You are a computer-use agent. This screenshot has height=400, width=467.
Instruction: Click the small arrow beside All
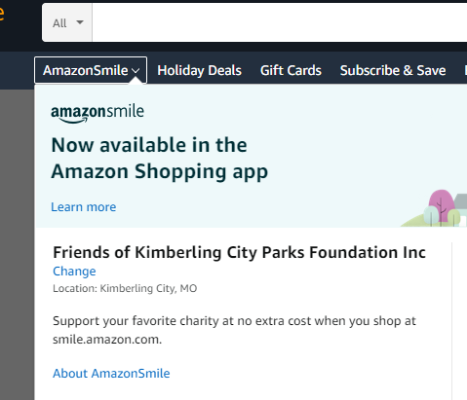(80, 22)
